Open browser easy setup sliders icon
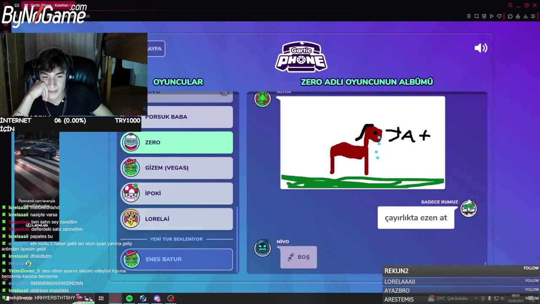The width and height of the screenshot is (540, 304). tap(533, 16)
